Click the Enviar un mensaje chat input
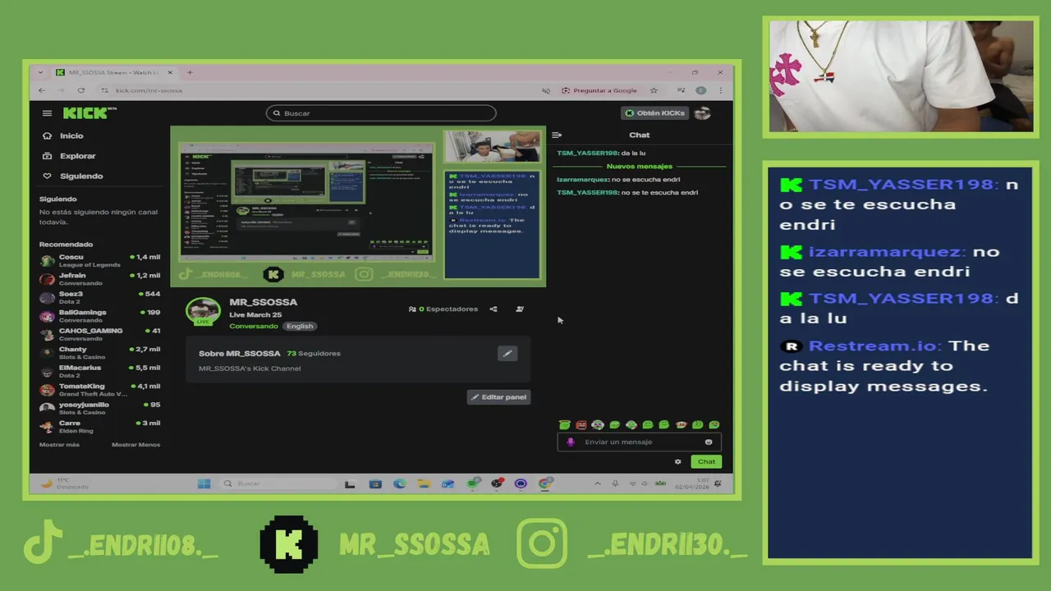This screenshot has height=591, width=1051. 639,442
